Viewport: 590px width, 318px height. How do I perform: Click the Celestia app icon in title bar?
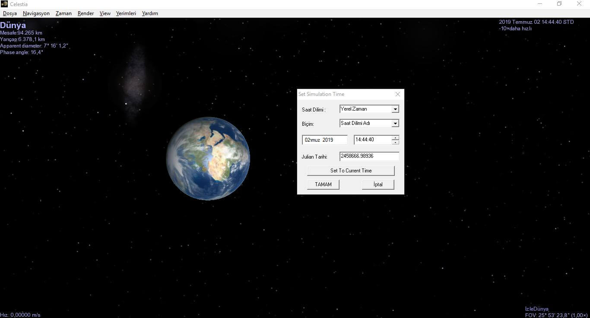tap(4, 4)
